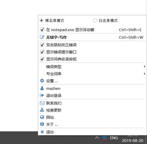Click the download icon for 检查更新
This screenshot has width=147, height=144.
click(x=42, y=110)
